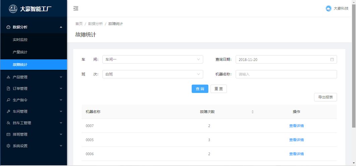Export the report with 导出报表
The image size is (356, 166).
tap(325, 97)
